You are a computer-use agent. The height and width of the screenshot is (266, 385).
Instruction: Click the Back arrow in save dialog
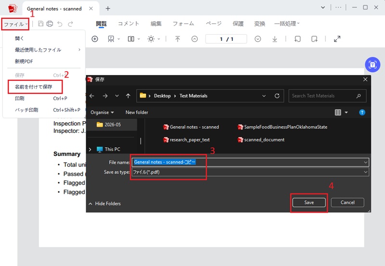tap(92, 96)
